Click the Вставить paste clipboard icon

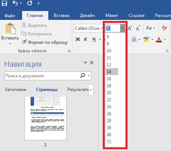tap(10, 28)
